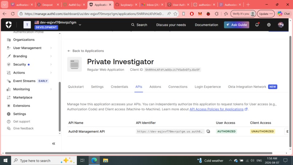Open Extensions in sidebar

21,106
